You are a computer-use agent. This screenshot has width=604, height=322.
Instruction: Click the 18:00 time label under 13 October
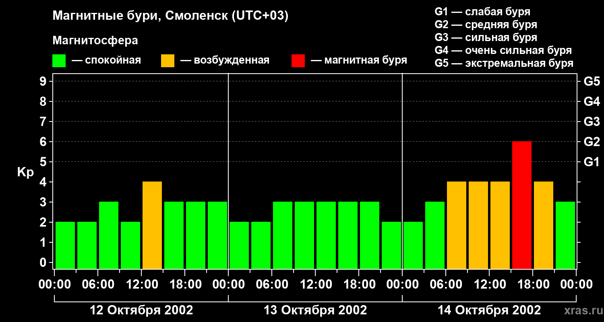[x=359, y=285]
